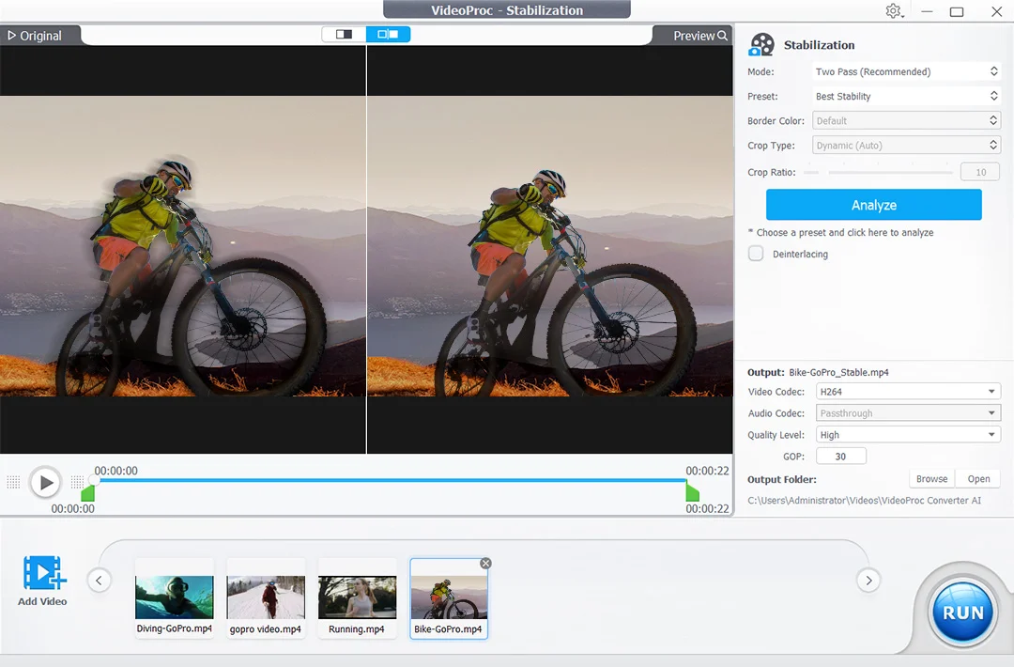Viewport: 1014px width, 667px height.
Task: Toggle the end trim marker on timeline
Action: pos(692,491)
